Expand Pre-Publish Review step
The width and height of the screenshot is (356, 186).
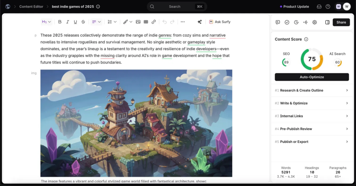(312, 129)
